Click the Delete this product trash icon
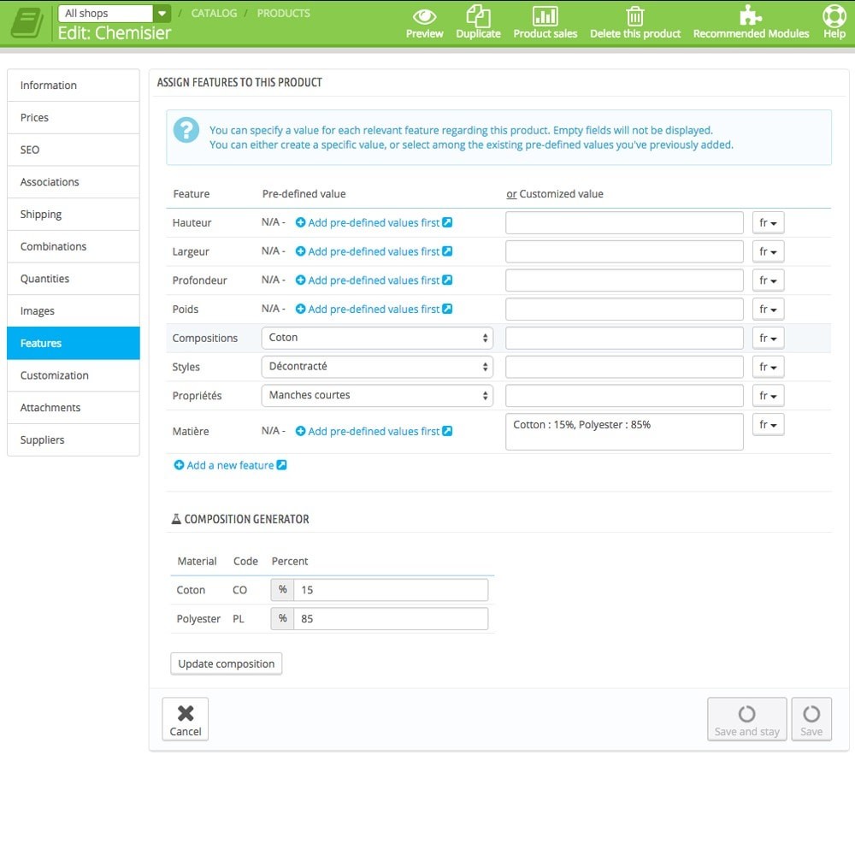855x855 pixels. (634, 15)
